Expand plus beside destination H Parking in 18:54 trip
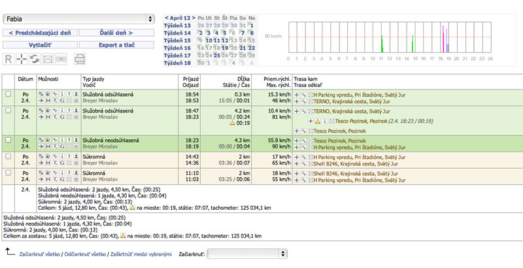523x268 pixels. point(297,95)
